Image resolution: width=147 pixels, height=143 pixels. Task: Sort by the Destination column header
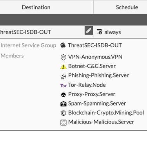point(36,7)
